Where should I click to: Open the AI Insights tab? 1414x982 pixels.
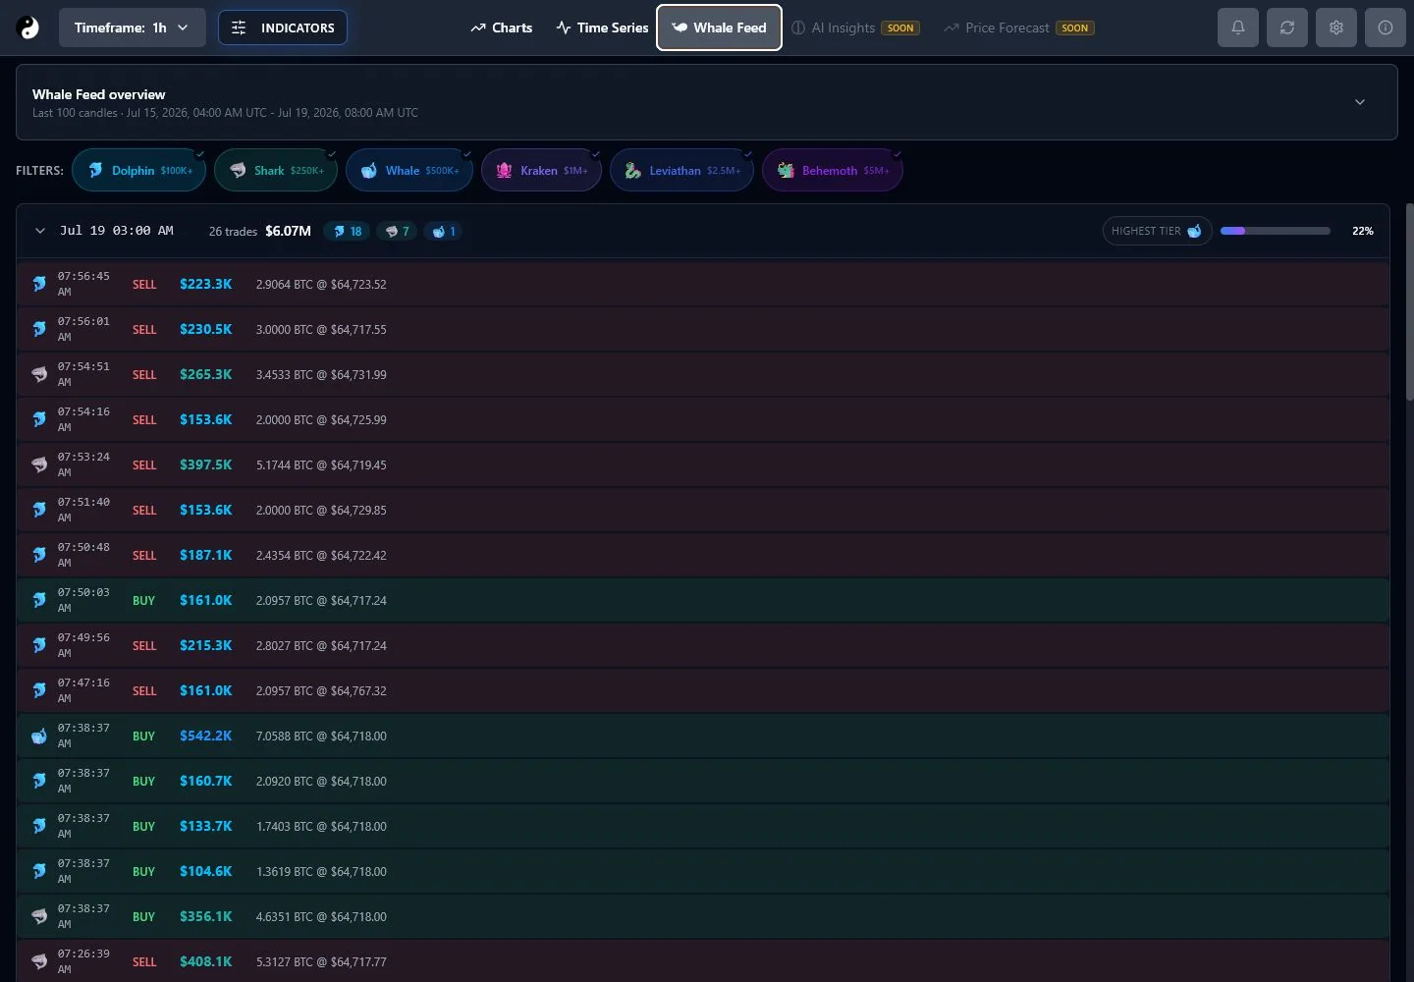[855, 27]
